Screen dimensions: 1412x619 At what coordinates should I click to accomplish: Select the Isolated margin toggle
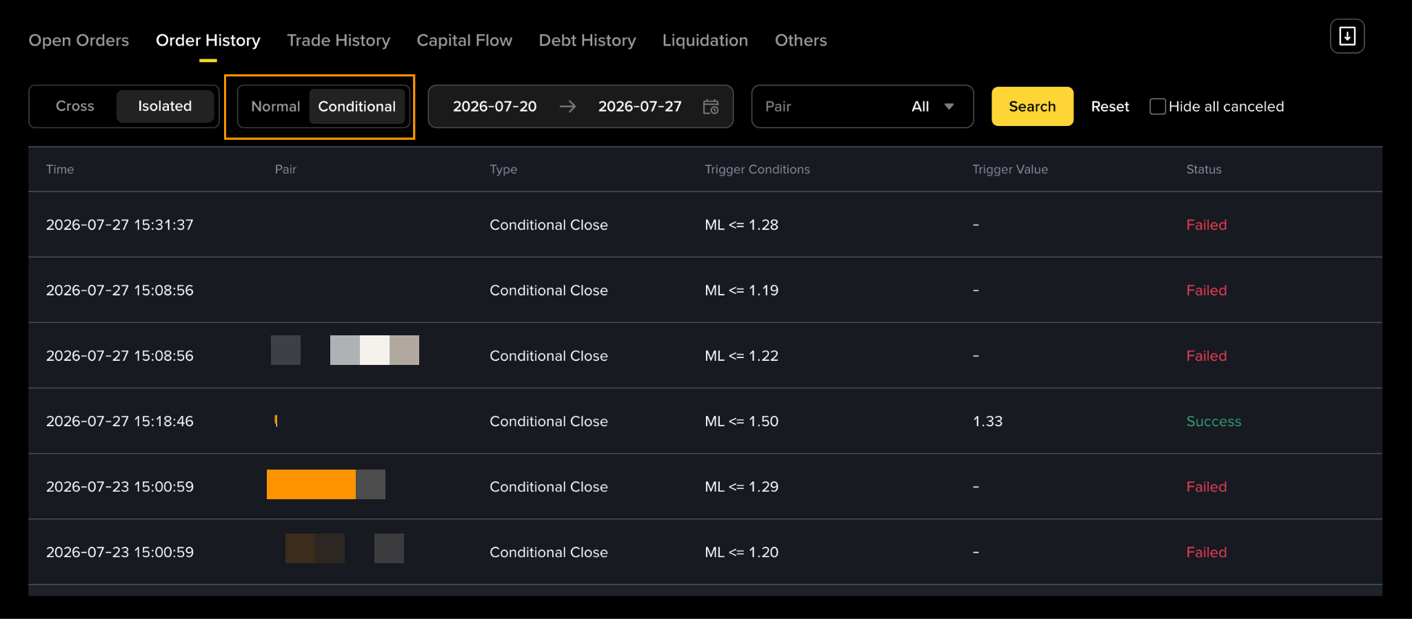(x=165, y=106)
